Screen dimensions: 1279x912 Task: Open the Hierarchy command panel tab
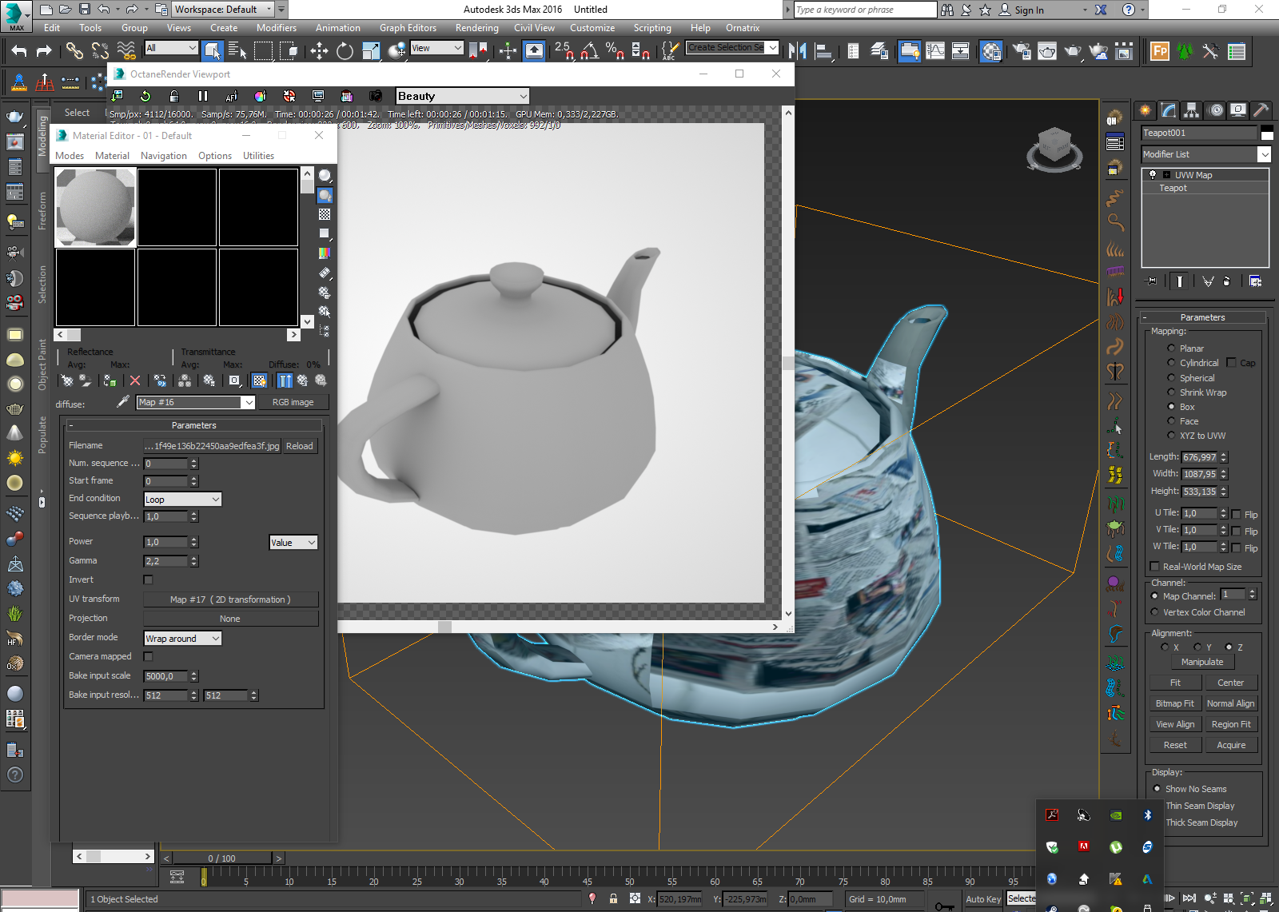click(x=1191, y=110)
